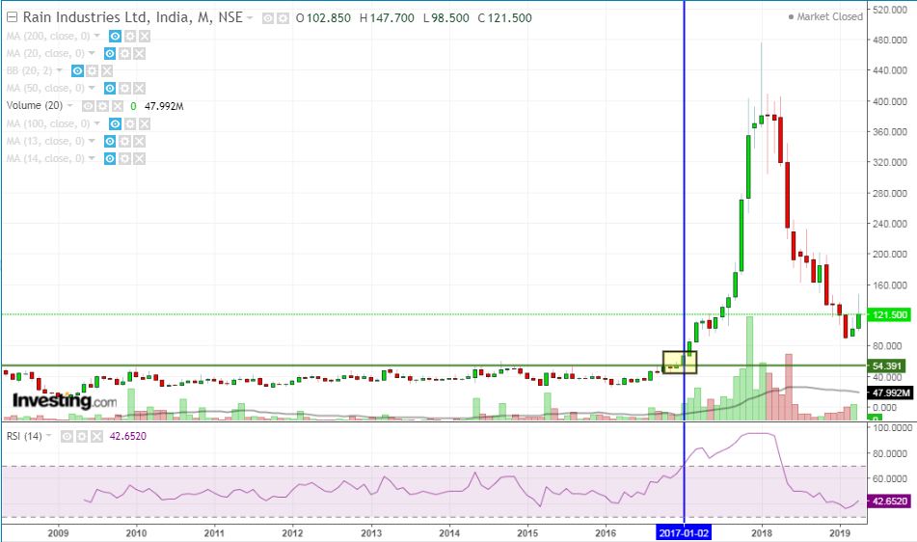This screenshot has height=542, width=917.
Task: Click the 47.992M volume axis label
Action: pyautogui.click(x=889, y=393)
